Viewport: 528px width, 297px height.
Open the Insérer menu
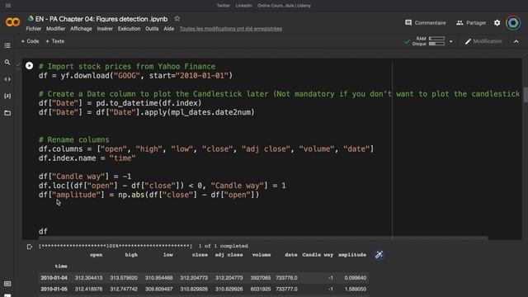105,29
